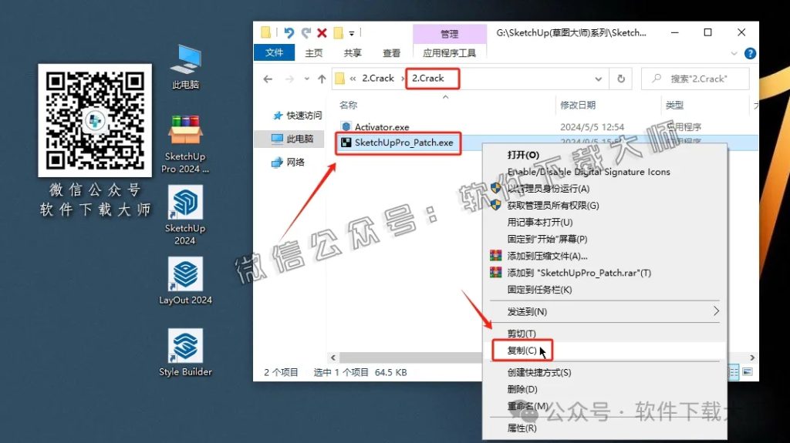Screen dimensions: 790x443
Task: Launch the Style Builder desktop shortcut
Action: pos(185,352)
